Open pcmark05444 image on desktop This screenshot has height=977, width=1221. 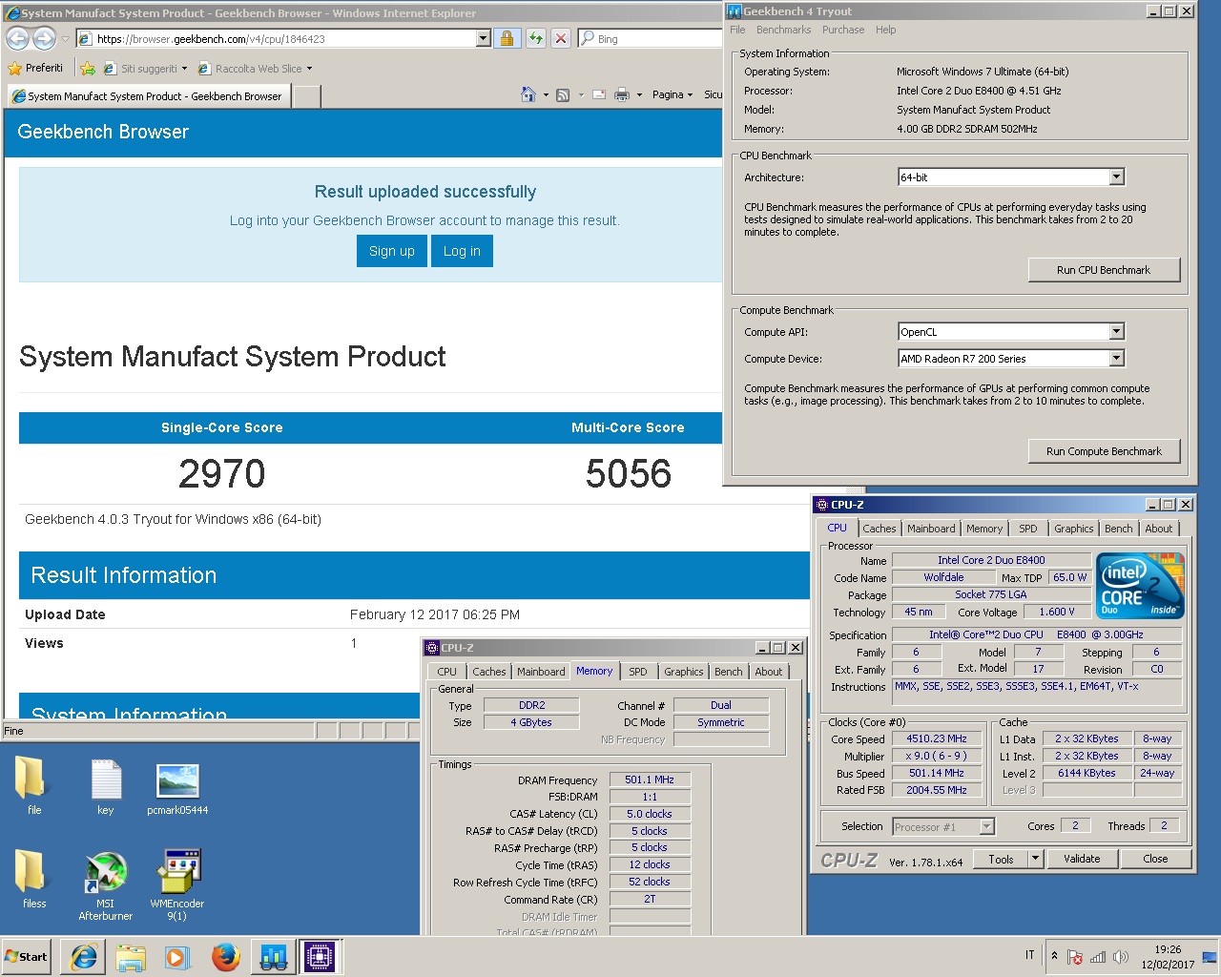177,789
